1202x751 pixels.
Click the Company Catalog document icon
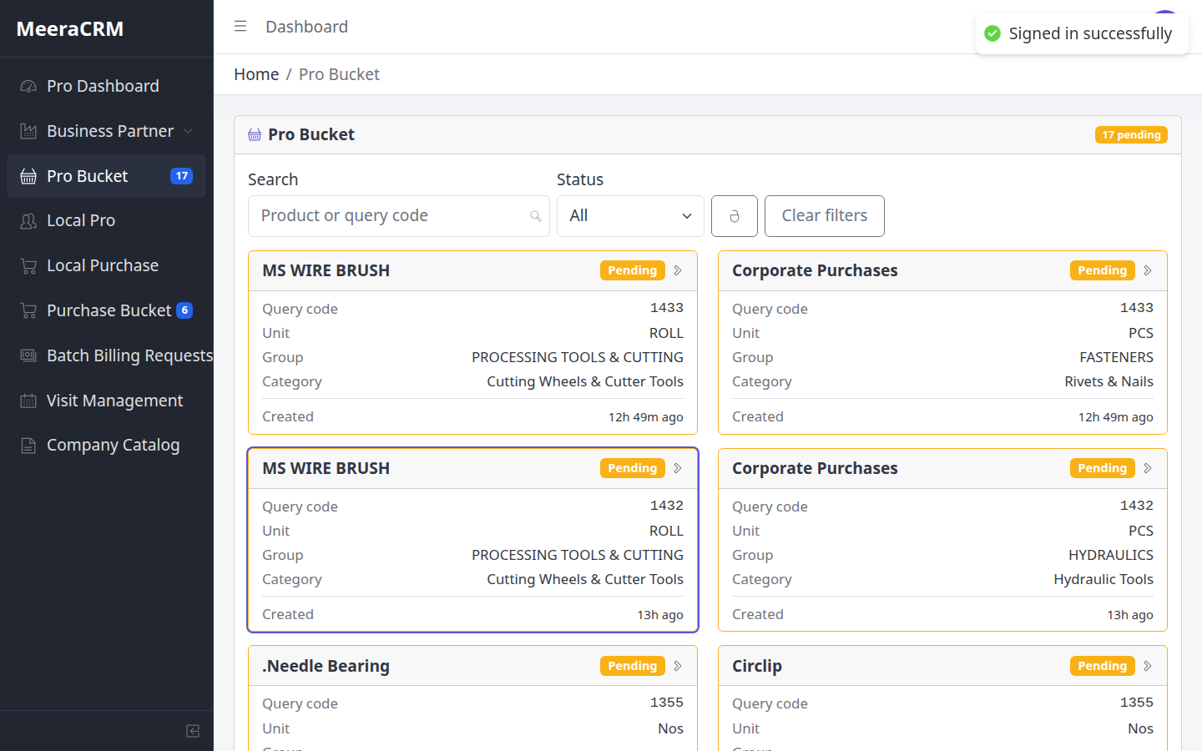coord(28,446)
